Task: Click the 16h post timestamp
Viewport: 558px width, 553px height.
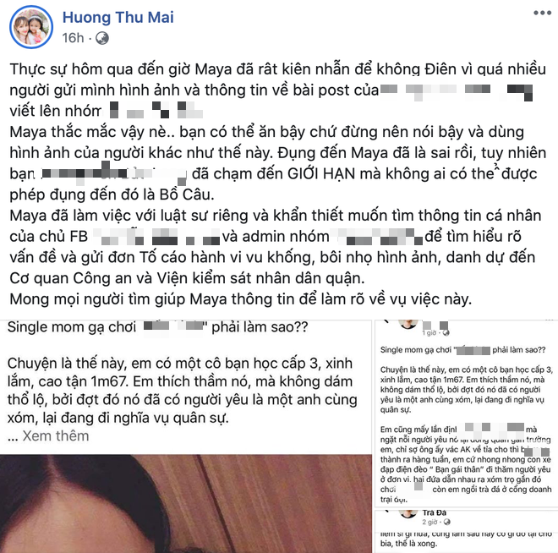Action: coord(73,38)
